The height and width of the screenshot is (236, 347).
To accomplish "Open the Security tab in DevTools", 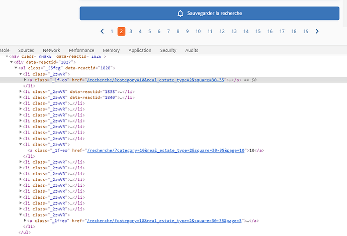I will 168,50.
